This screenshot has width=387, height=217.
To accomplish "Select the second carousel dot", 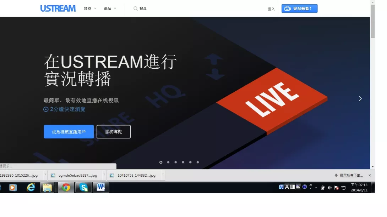I will click(x=168, y=162).
